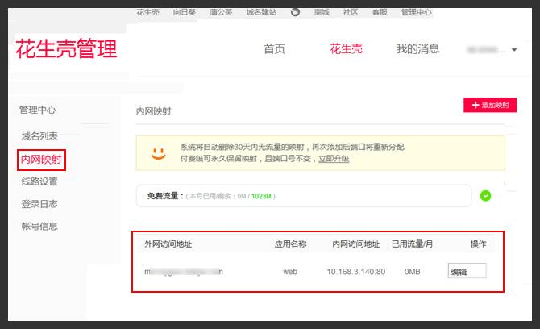Open 客服 support link in top bar
Screen dimensions: 540x329
tap(380, 13)
